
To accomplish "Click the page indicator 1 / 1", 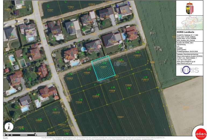I will tap(5, 138).
